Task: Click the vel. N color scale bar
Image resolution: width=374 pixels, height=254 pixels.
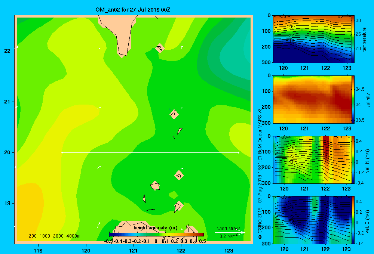Action: [353, 159]
